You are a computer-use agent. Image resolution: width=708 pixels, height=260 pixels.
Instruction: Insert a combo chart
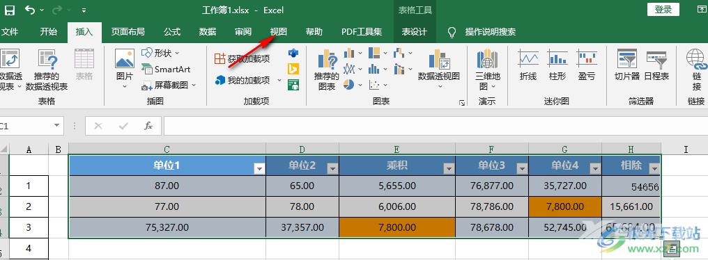coord(399,70)
